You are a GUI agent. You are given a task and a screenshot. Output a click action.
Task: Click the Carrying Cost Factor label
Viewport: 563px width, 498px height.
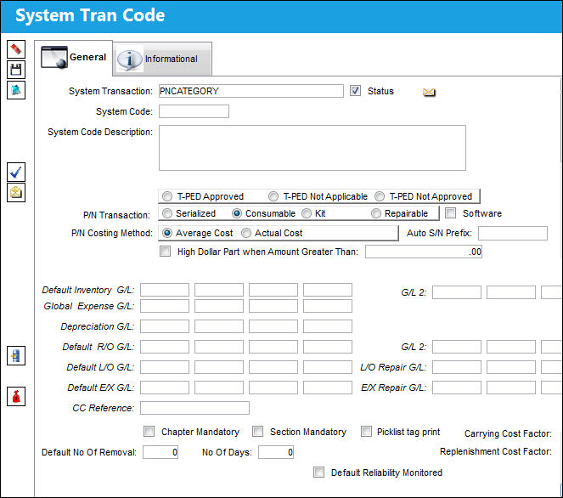[508, 433]
